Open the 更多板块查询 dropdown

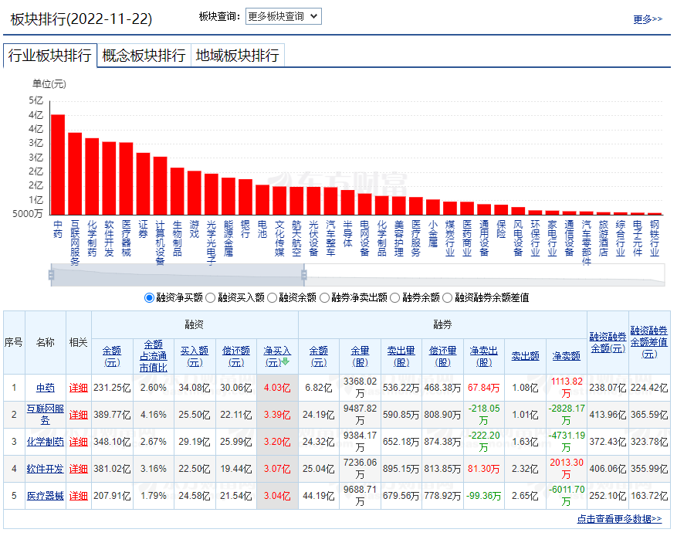point(283,16)
